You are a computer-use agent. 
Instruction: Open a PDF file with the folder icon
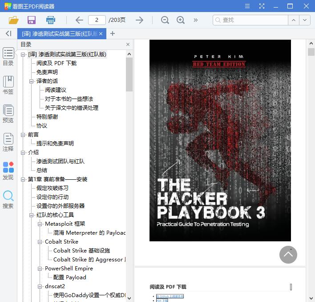coord(14,20)
